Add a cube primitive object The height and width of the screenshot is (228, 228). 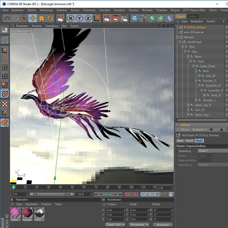(135, 19)
